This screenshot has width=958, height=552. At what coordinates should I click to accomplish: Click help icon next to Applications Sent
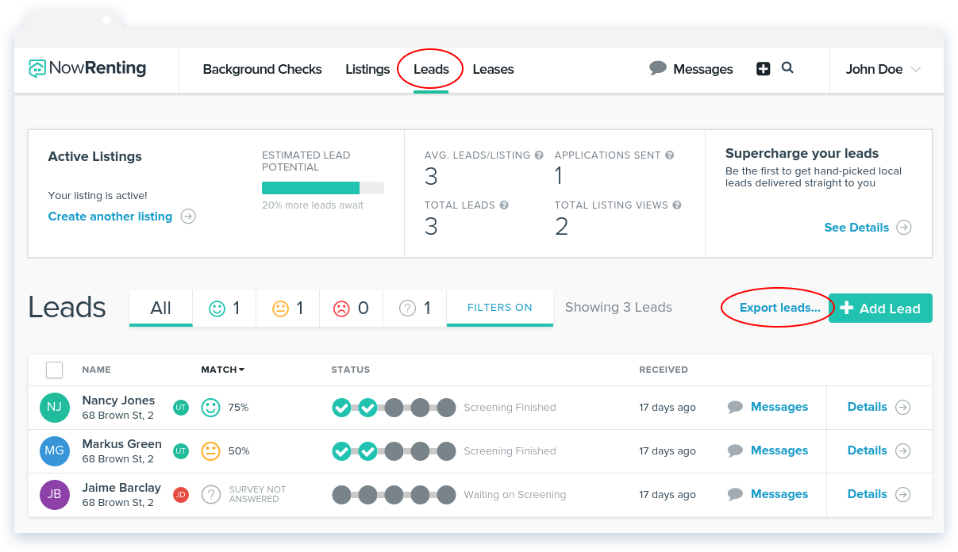[x=669, y=155]
